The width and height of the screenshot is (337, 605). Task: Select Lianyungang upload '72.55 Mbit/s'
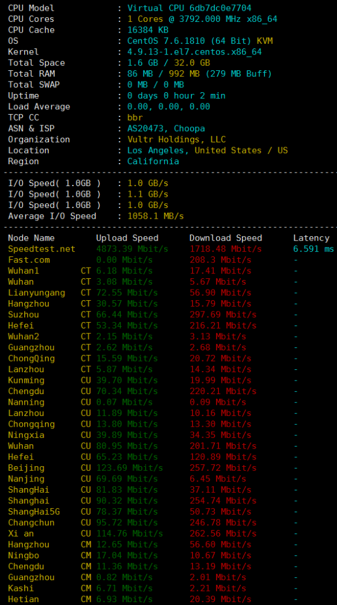[x=127, y=293]
